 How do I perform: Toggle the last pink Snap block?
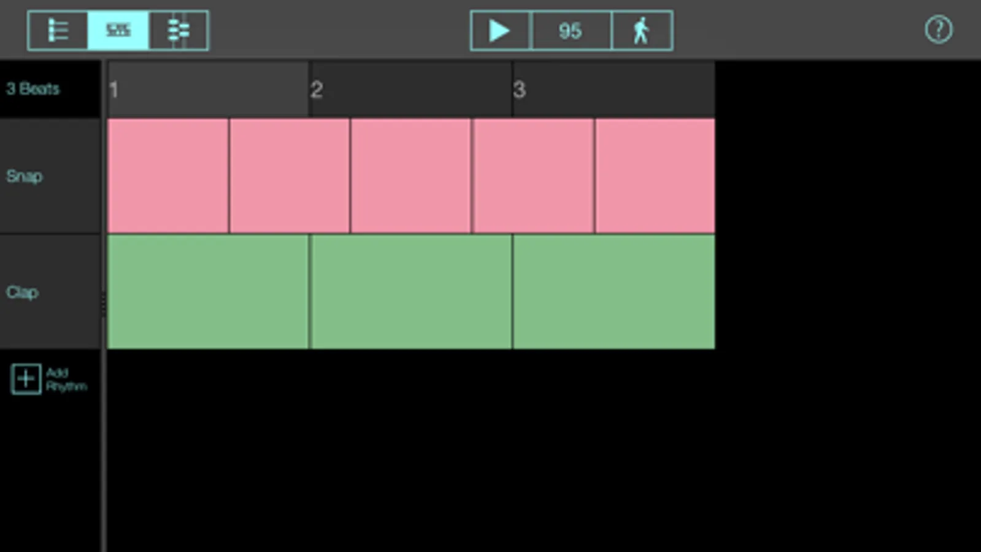655,176
